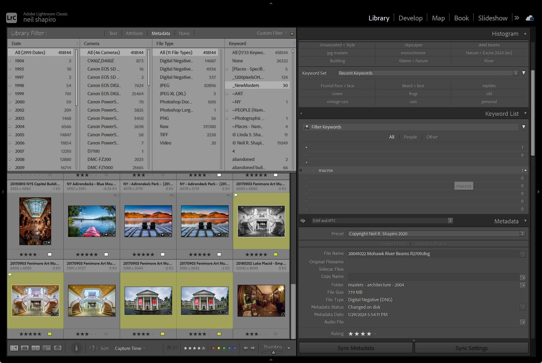The height and width of the screenshot is (363, 542).
Task: Click the Sync Settings button
Action: (471, 348)
